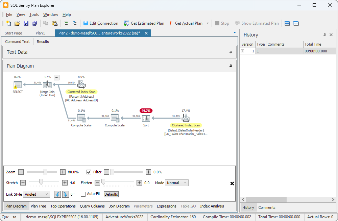Click the Paste toolbar icon
Screen dimensions: 338x221
point(55,23)
